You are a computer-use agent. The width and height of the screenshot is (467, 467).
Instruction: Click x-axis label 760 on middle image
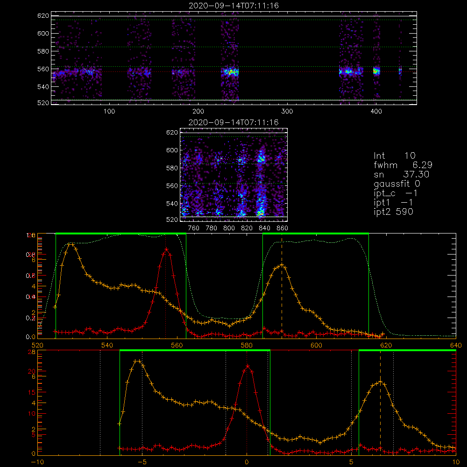pyautogui.click(x=194, y=228)
